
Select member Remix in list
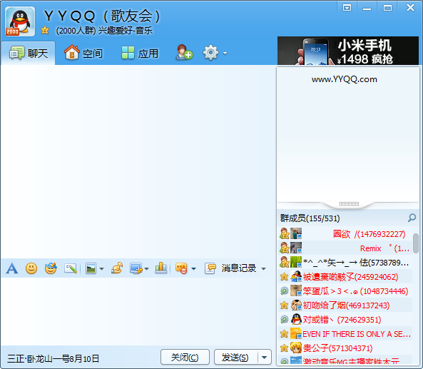click(345, 248)
